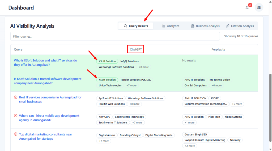
Task: Switch to the Query Results tab
Action: click(x=136, y=26)
